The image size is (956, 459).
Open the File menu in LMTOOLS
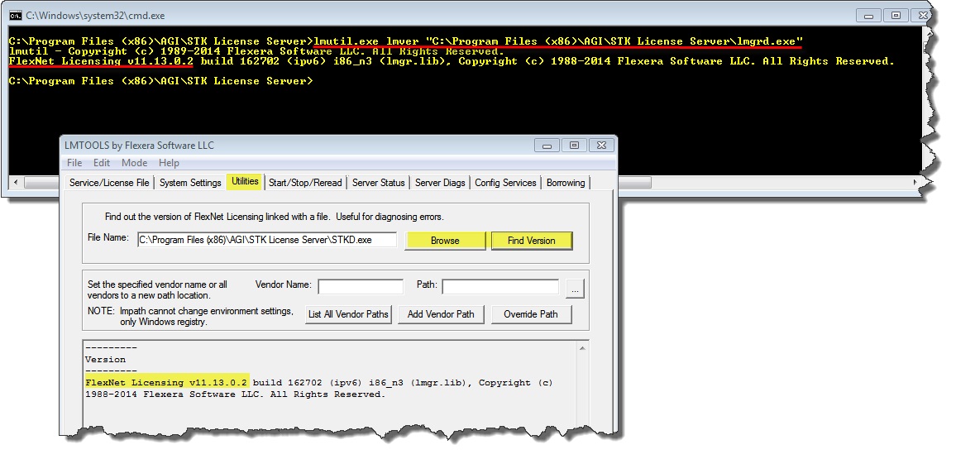[x=74, y=163]
